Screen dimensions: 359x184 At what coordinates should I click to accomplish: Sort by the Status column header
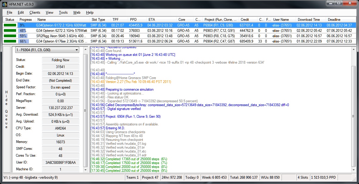(10, 20)
